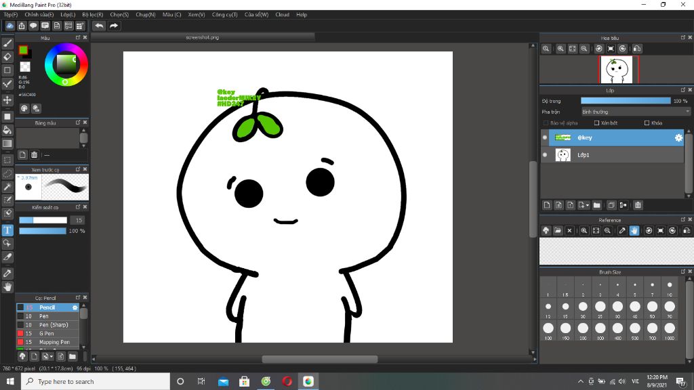Open the Pha trộn blend mode dropdown
The width and height of the screenshot is (694, 390).
tap(636, 112)
